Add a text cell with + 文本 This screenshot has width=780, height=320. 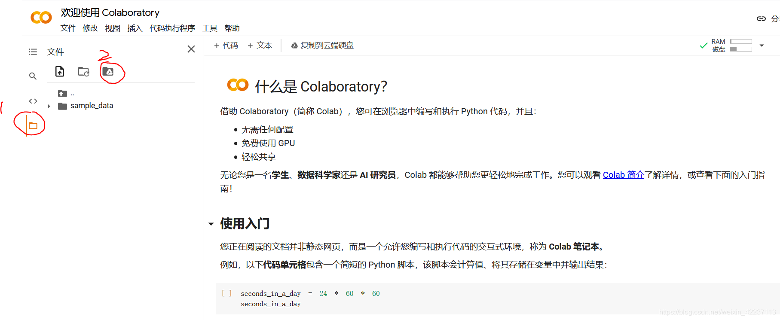pyautogui.click(x=260, y=46)
